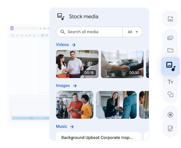Open the Fit zoom dropdown arrow in toolbar
Screen dimensions: 181x148
38,36
